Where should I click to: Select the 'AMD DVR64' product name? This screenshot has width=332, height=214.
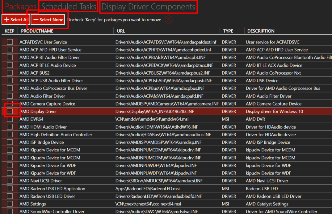pyautogui.click(x=31, y=119)
